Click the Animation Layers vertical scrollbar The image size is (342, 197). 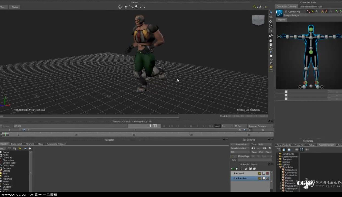point(271,181)
